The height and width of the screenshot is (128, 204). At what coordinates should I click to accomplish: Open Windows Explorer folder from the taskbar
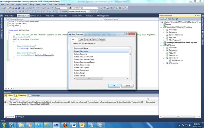21,125
